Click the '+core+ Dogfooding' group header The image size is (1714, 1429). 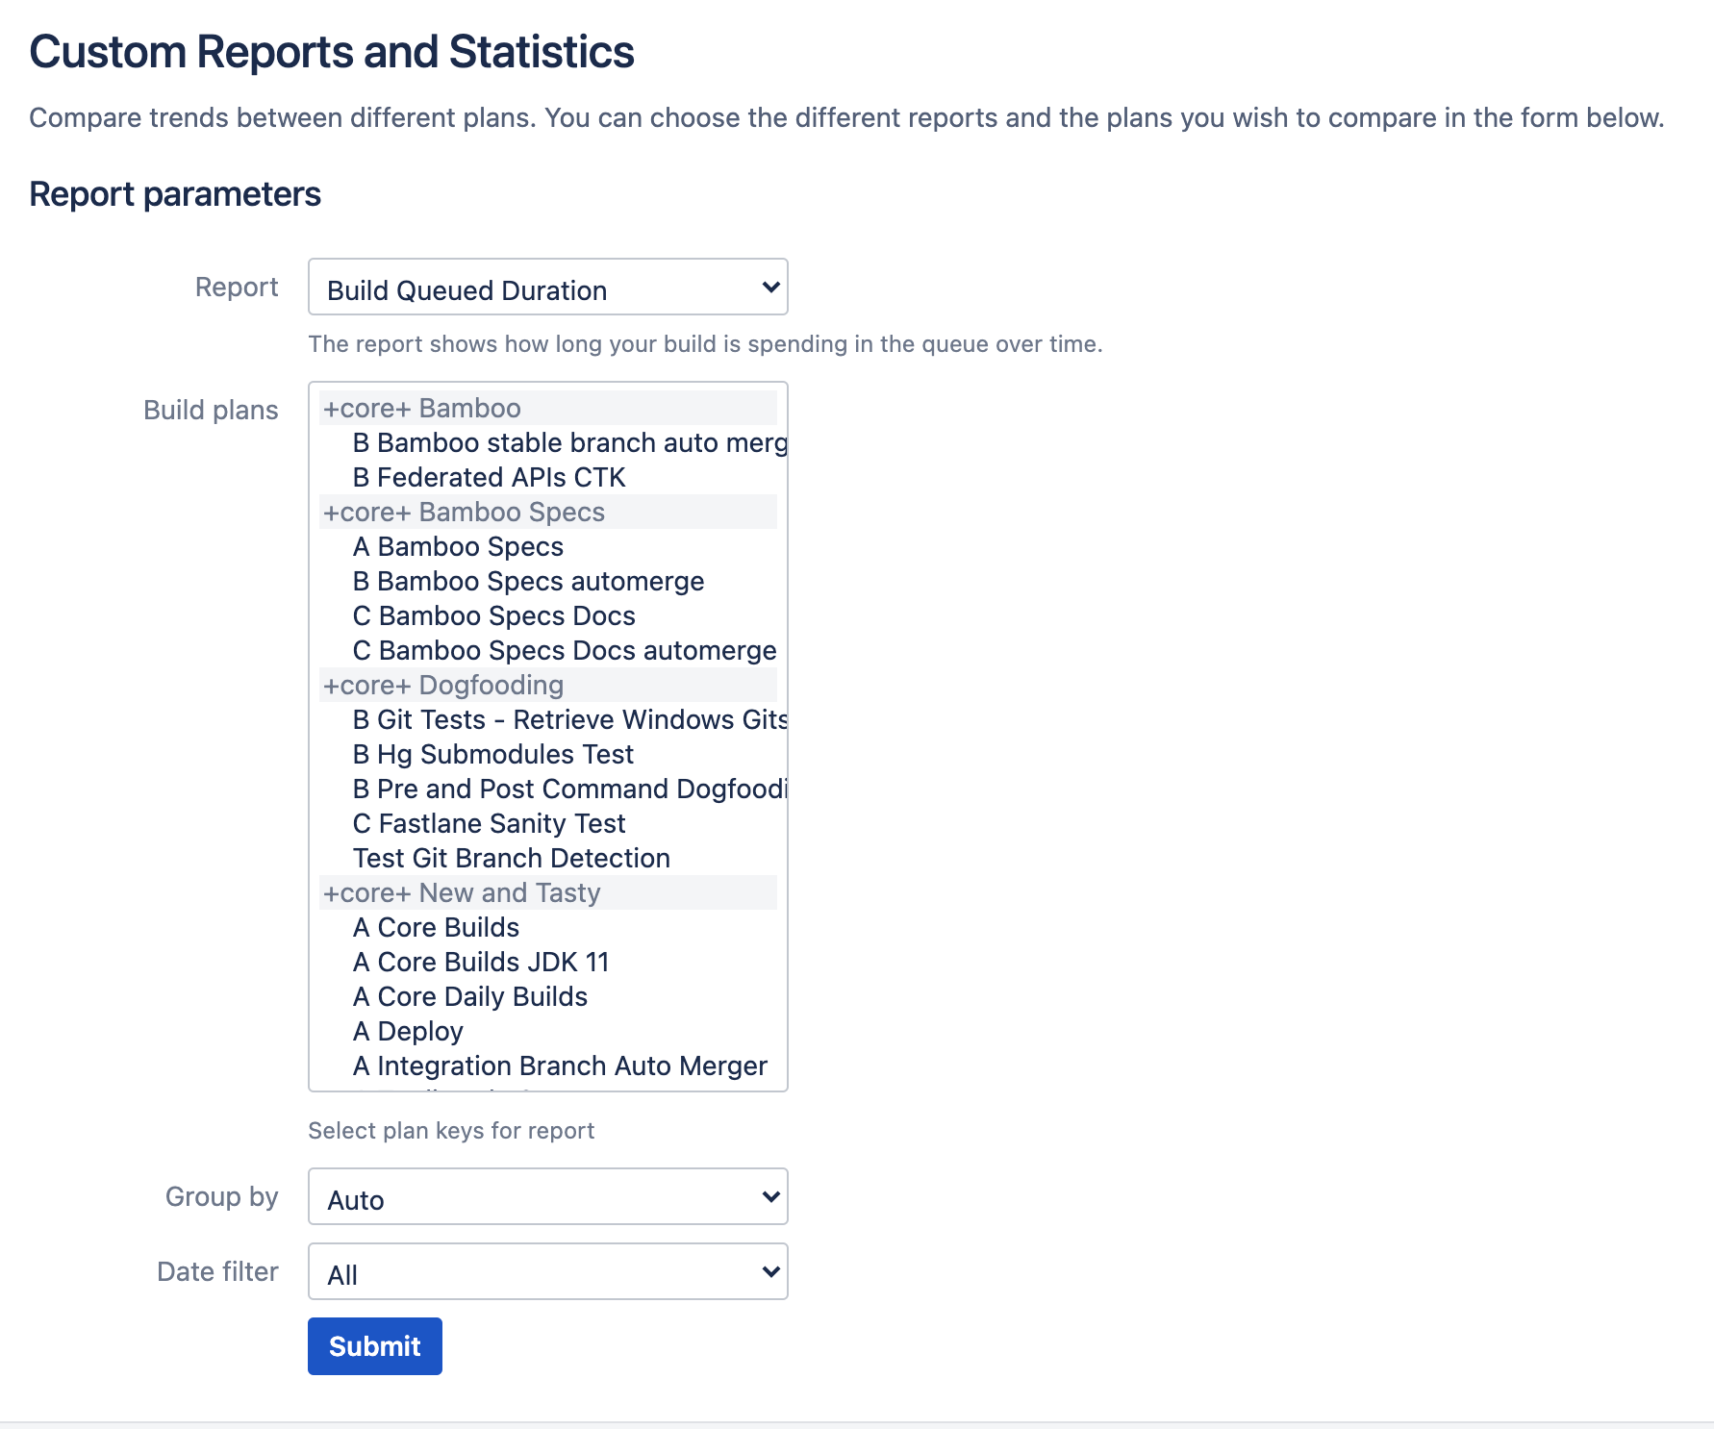coord(443,685)
